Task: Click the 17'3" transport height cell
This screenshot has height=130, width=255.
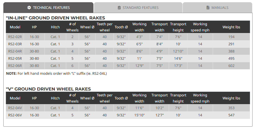Action: [x=178, y=66]
